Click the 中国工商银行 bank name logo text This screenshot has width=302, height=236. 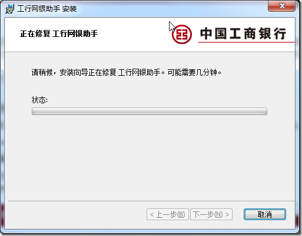click(x=243, y=33)
